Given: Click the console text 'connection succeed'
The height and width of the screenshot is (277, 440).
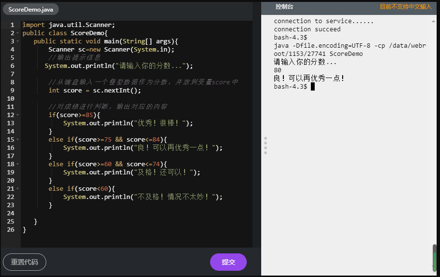Looking at the screenshot, I should pyautogui.click(x=307, y=29).
